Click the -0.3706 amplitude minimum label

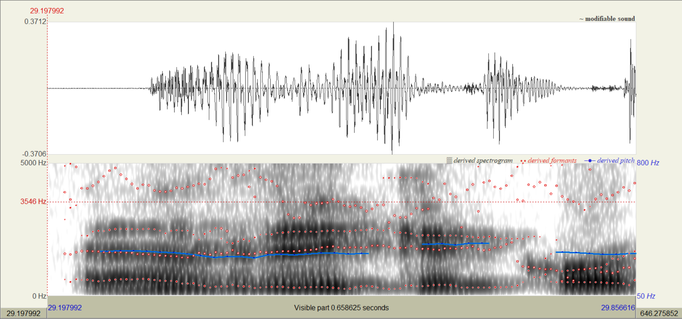coord(34,154)
